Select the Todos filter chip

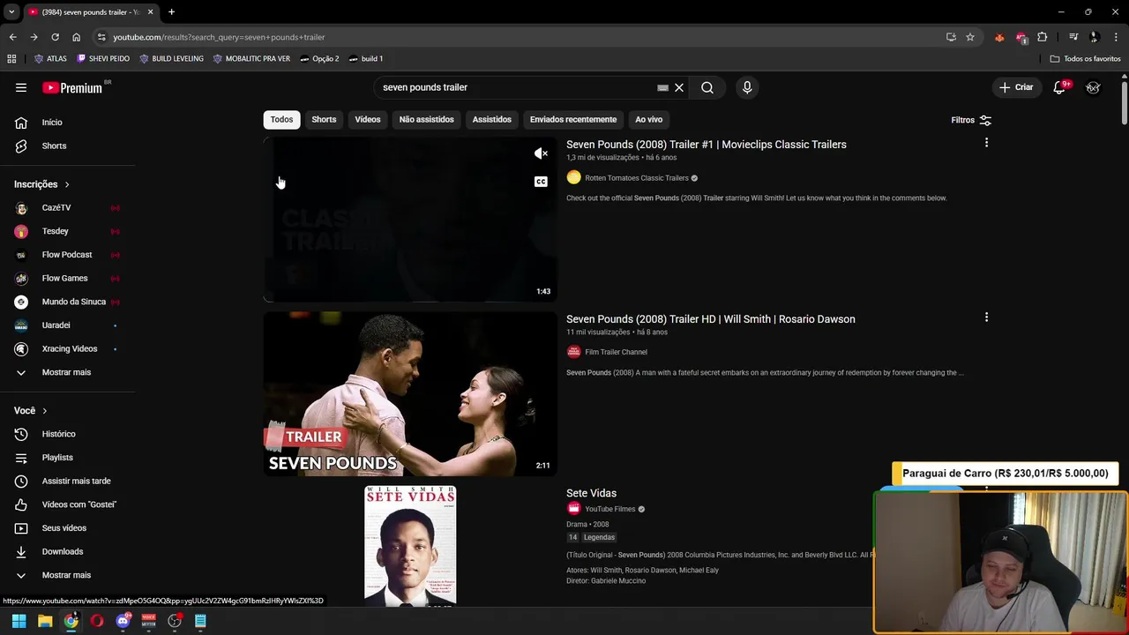pyautogui.click(x=281, y=119)
